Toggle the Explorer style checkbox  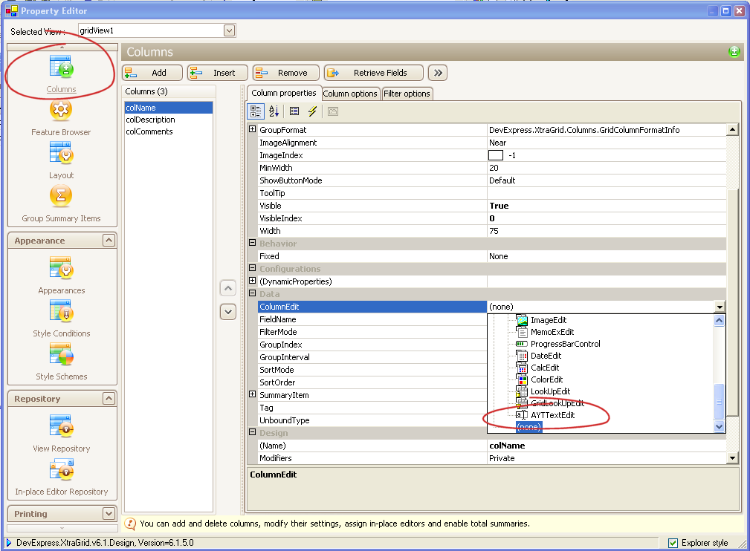673,543
